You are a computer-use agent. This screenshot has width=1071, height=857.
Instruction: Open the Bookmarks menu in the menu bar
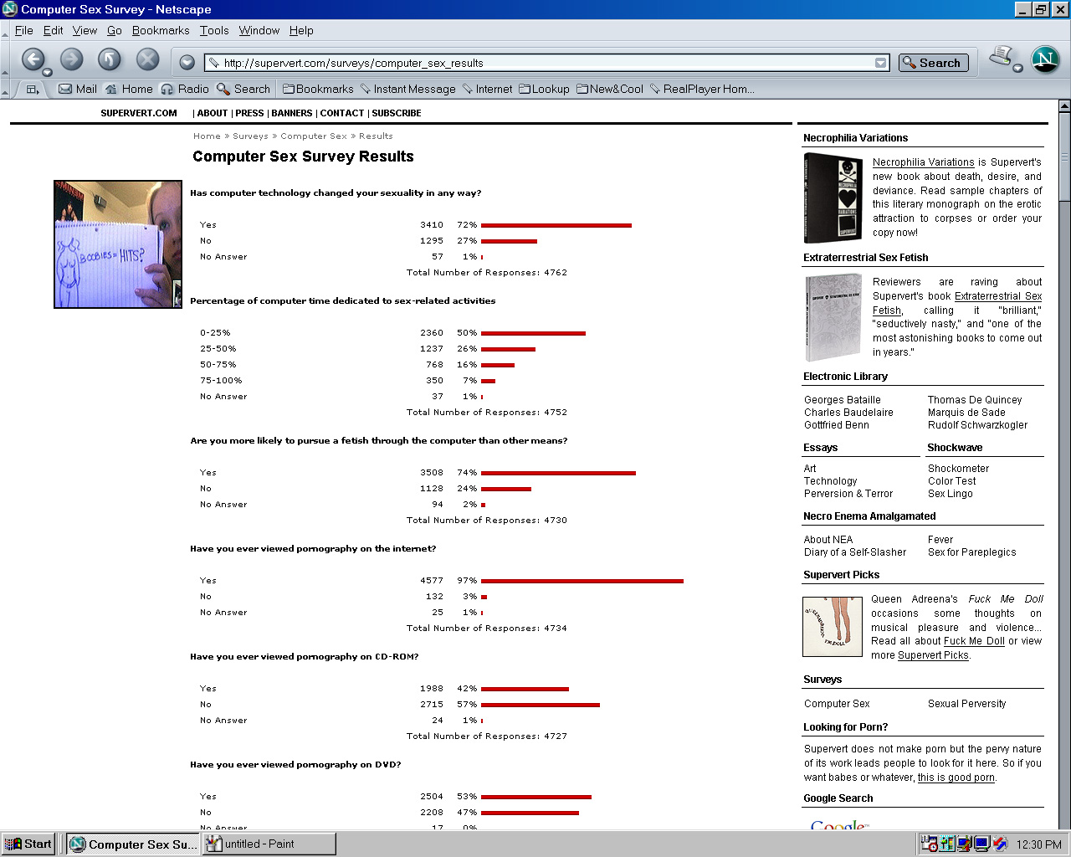(161, 30)
